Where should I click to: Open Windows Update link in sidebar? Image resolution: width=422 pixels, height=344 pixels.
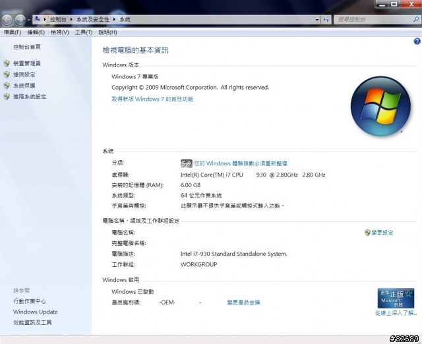[35, 312]
